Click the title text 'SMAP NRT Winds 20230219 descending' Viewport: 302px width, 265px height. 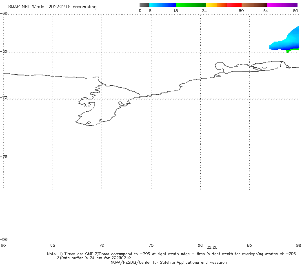(52, 7)
